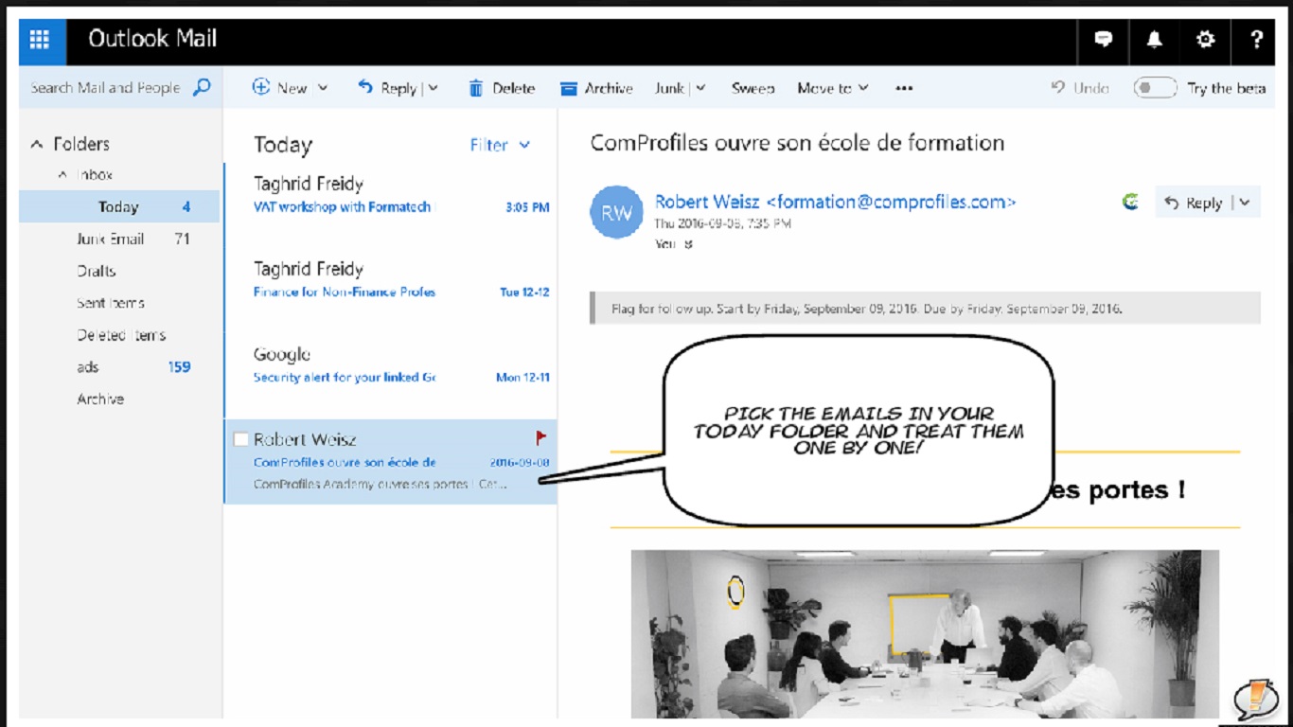1293x727 pixels.
Task: Click the Delete trash can icon
Action: (476, 88)
